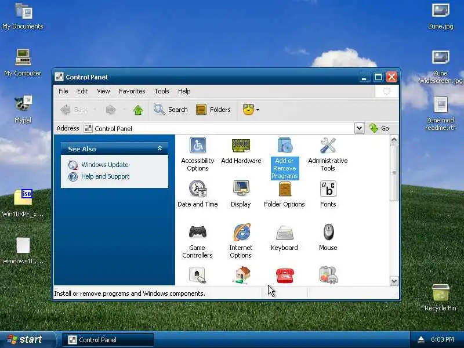
Task: Open the Back history dropdown arrow
Action: (95, 110)
